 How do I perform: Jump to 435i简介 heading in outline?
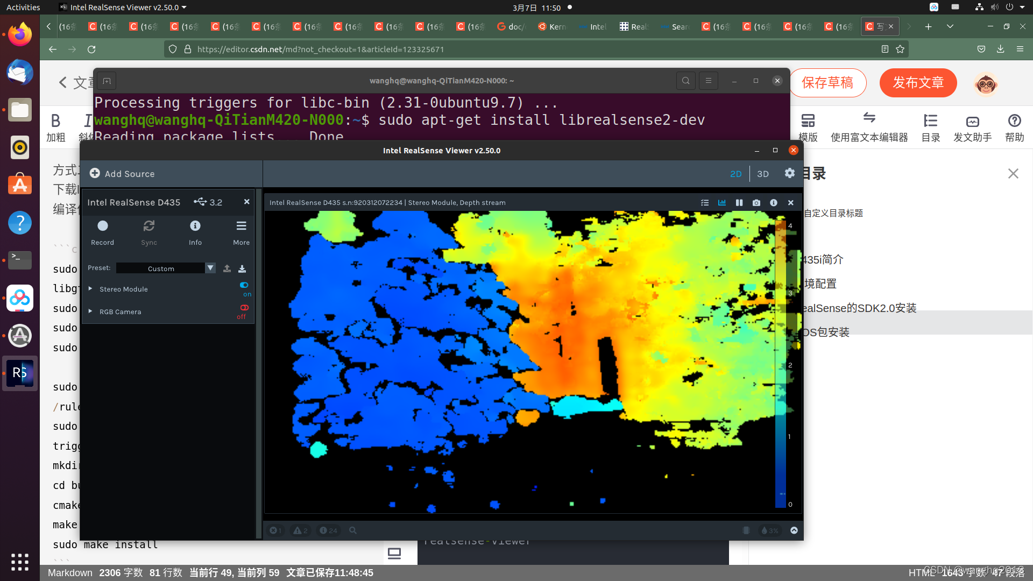[822, 259]
